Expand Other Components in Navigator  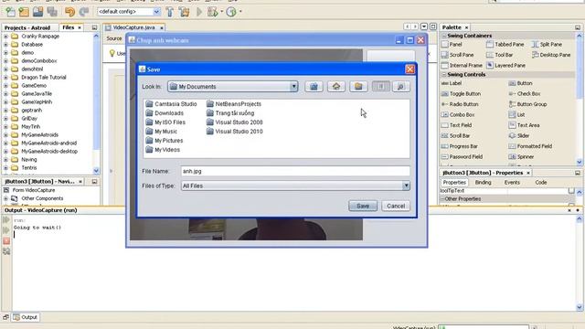[x=5, y=198]
